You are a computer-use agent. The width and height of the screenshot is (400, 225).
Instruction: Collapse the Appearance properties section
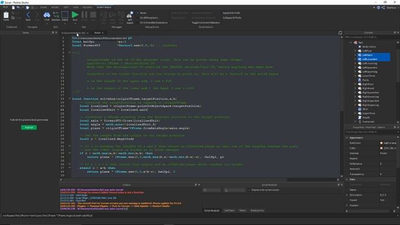point(347,137)
